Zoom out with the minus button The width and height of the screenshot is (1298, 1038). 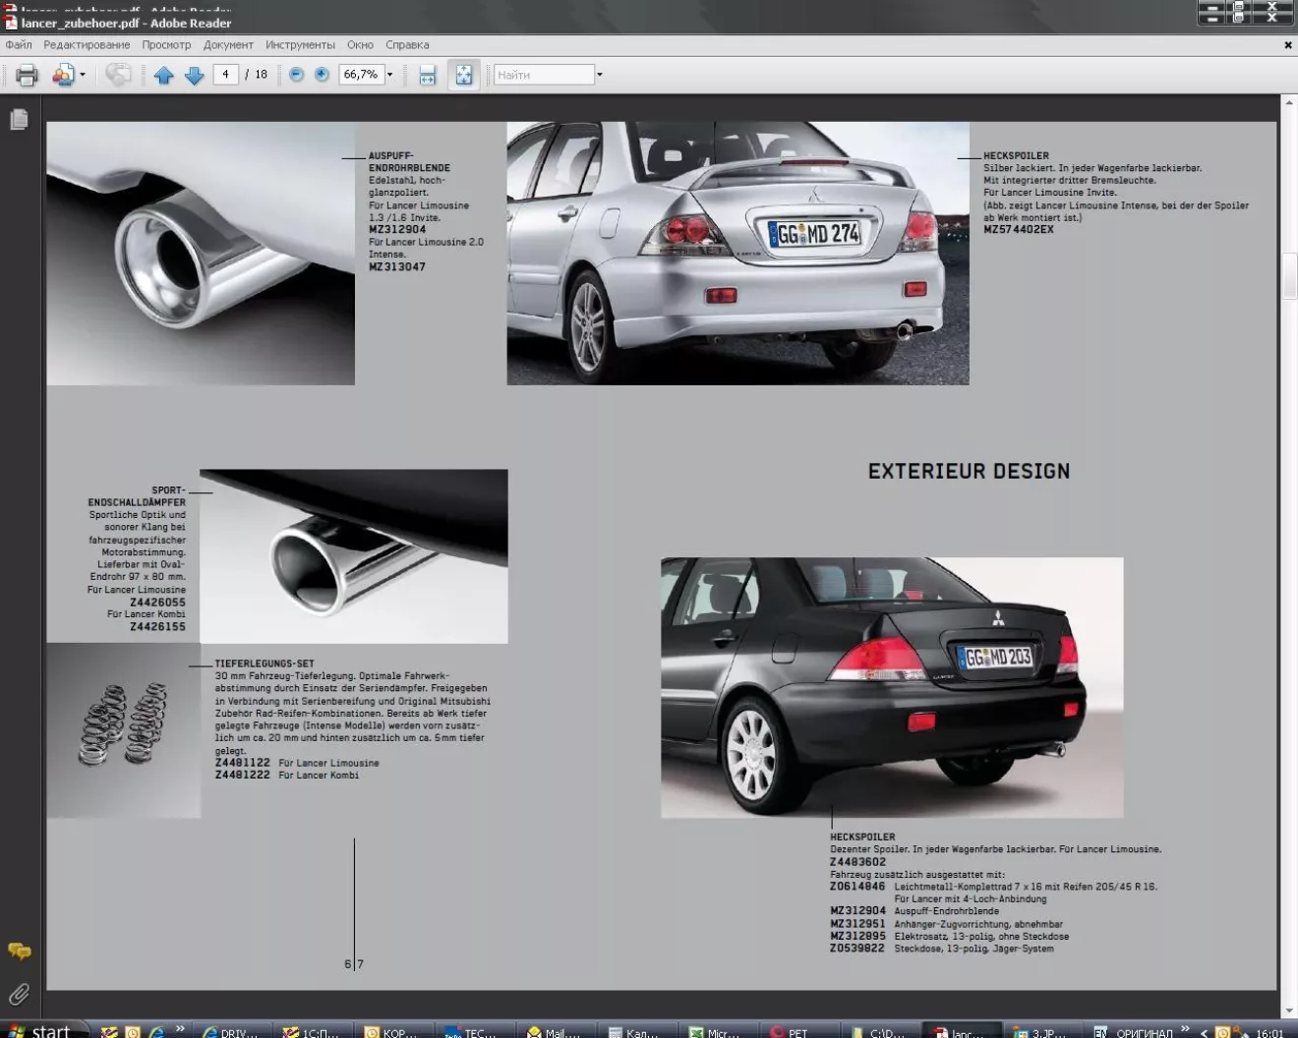pos(296,75)
